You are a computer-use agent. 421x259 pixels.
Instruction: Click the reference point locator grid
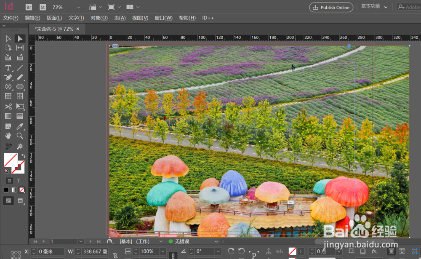pos(16,254)
